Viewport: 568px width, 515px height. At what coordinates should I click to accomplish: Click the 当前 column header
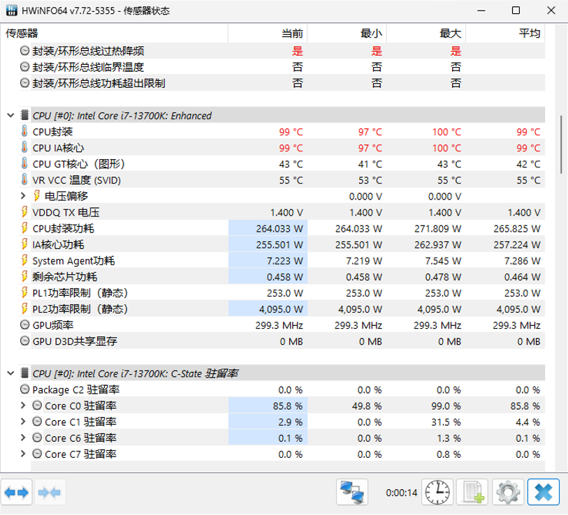292,33
